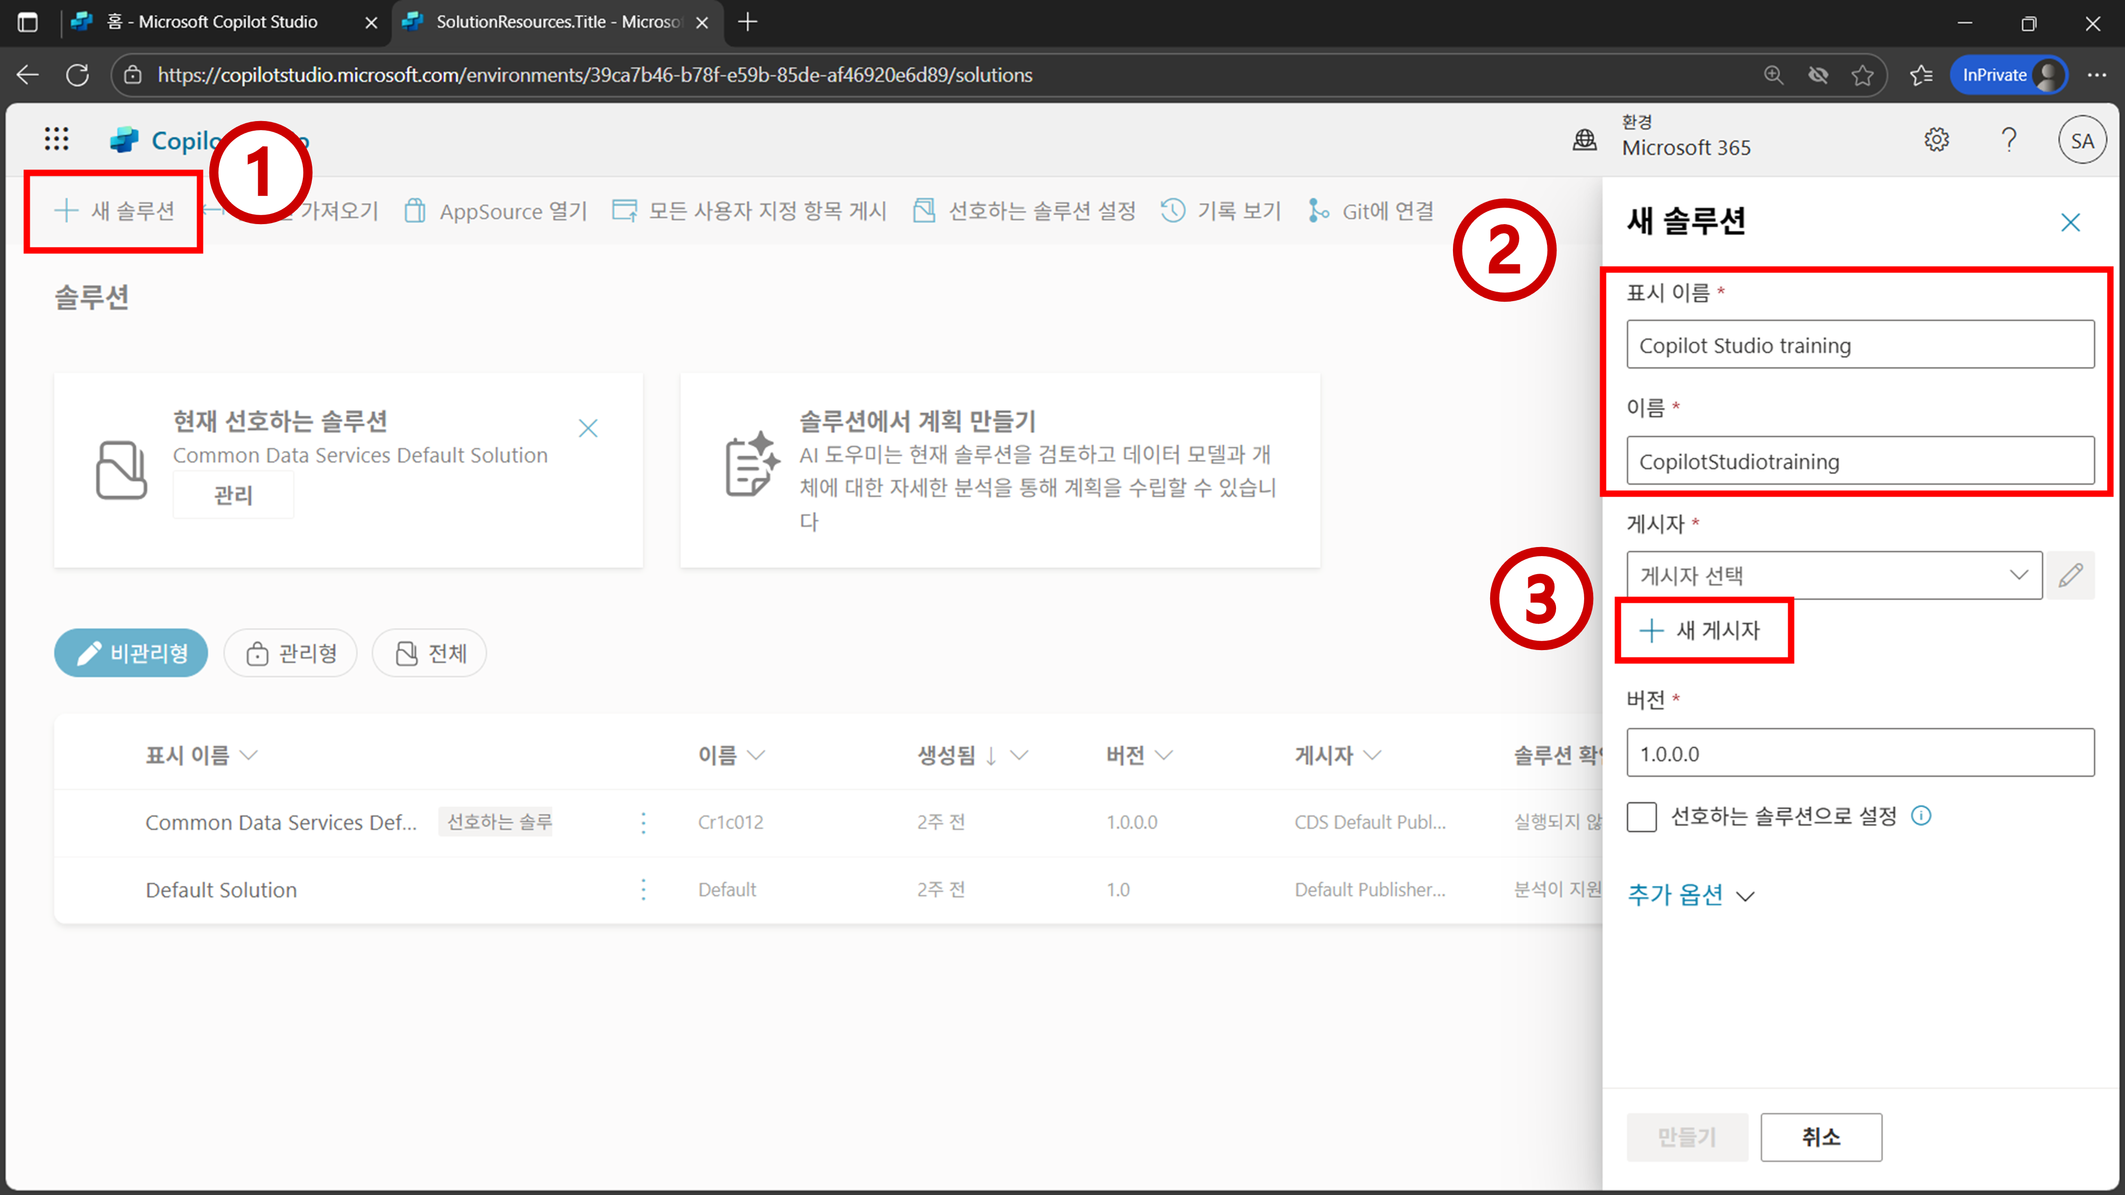Image resolution: width=2125 pixels, height=1195 pixels.
Task: Click the 새 게시자 button
Action: click(1704, 631)
